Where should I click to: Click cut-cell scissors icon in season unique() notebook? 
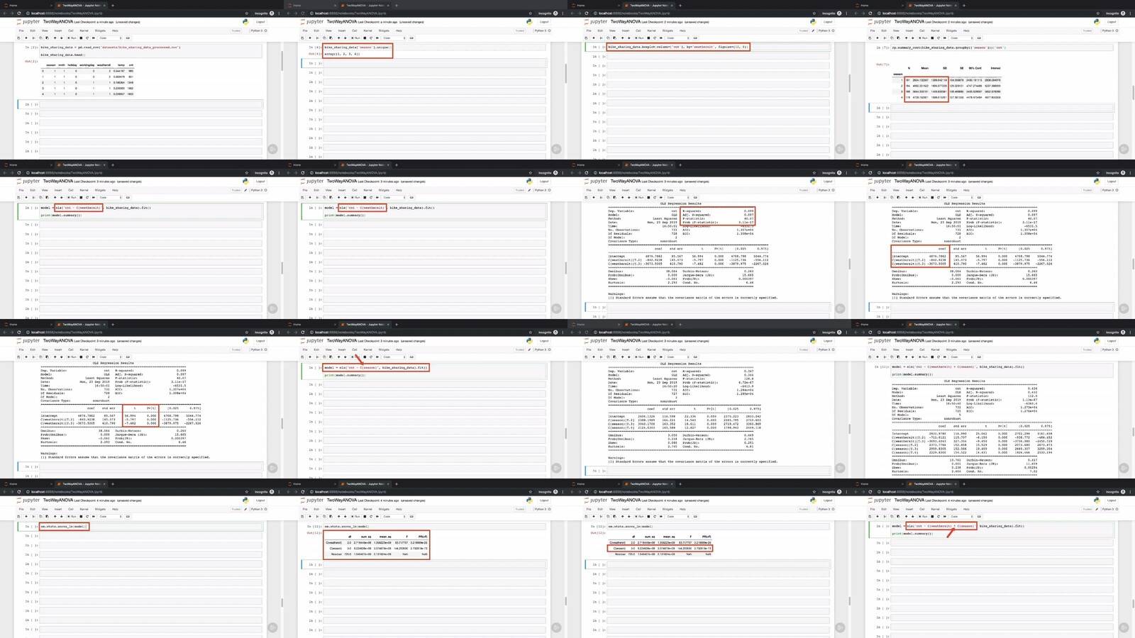pyautogui.click(x=317, y=38)
